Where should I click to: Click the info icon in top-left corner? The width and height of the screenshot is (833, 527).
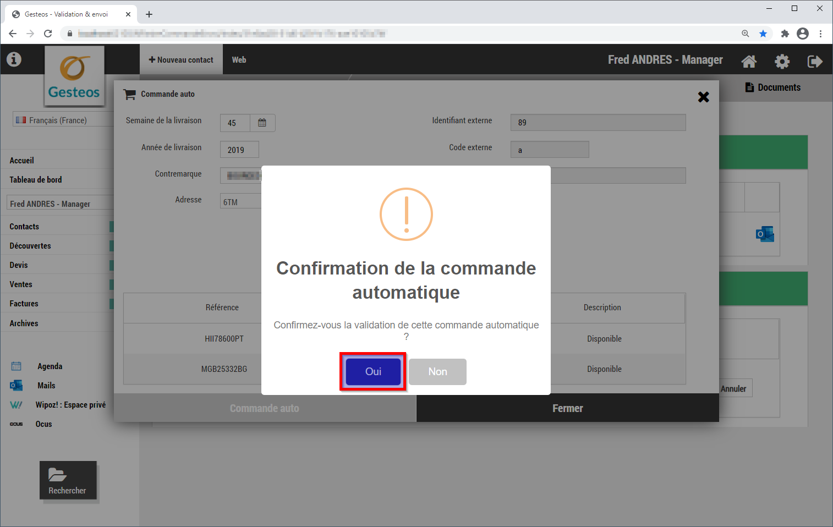(14, 59)
